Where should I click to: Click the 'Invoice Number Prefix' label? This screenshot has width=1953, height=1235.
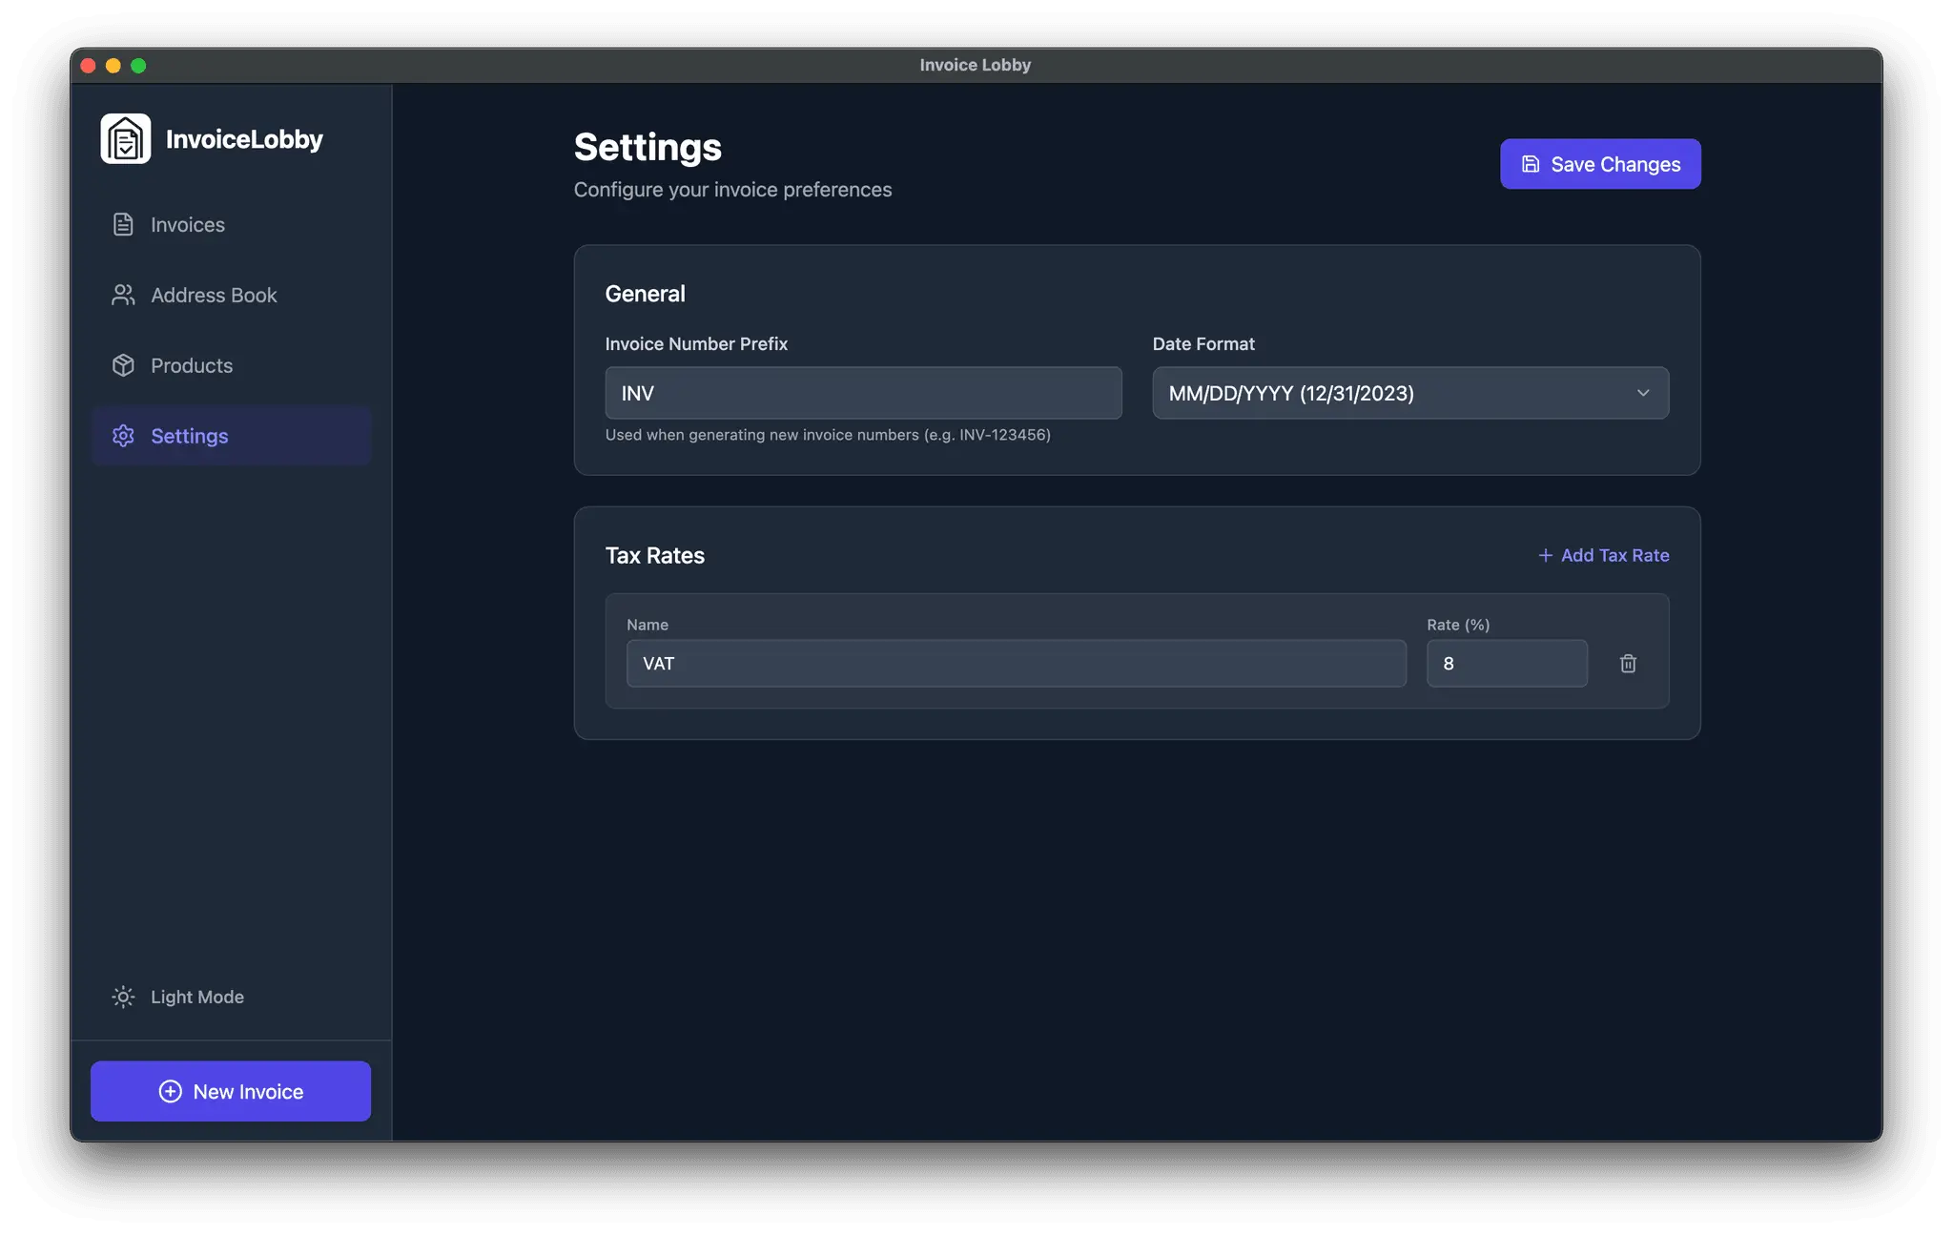tap(696, 343)
